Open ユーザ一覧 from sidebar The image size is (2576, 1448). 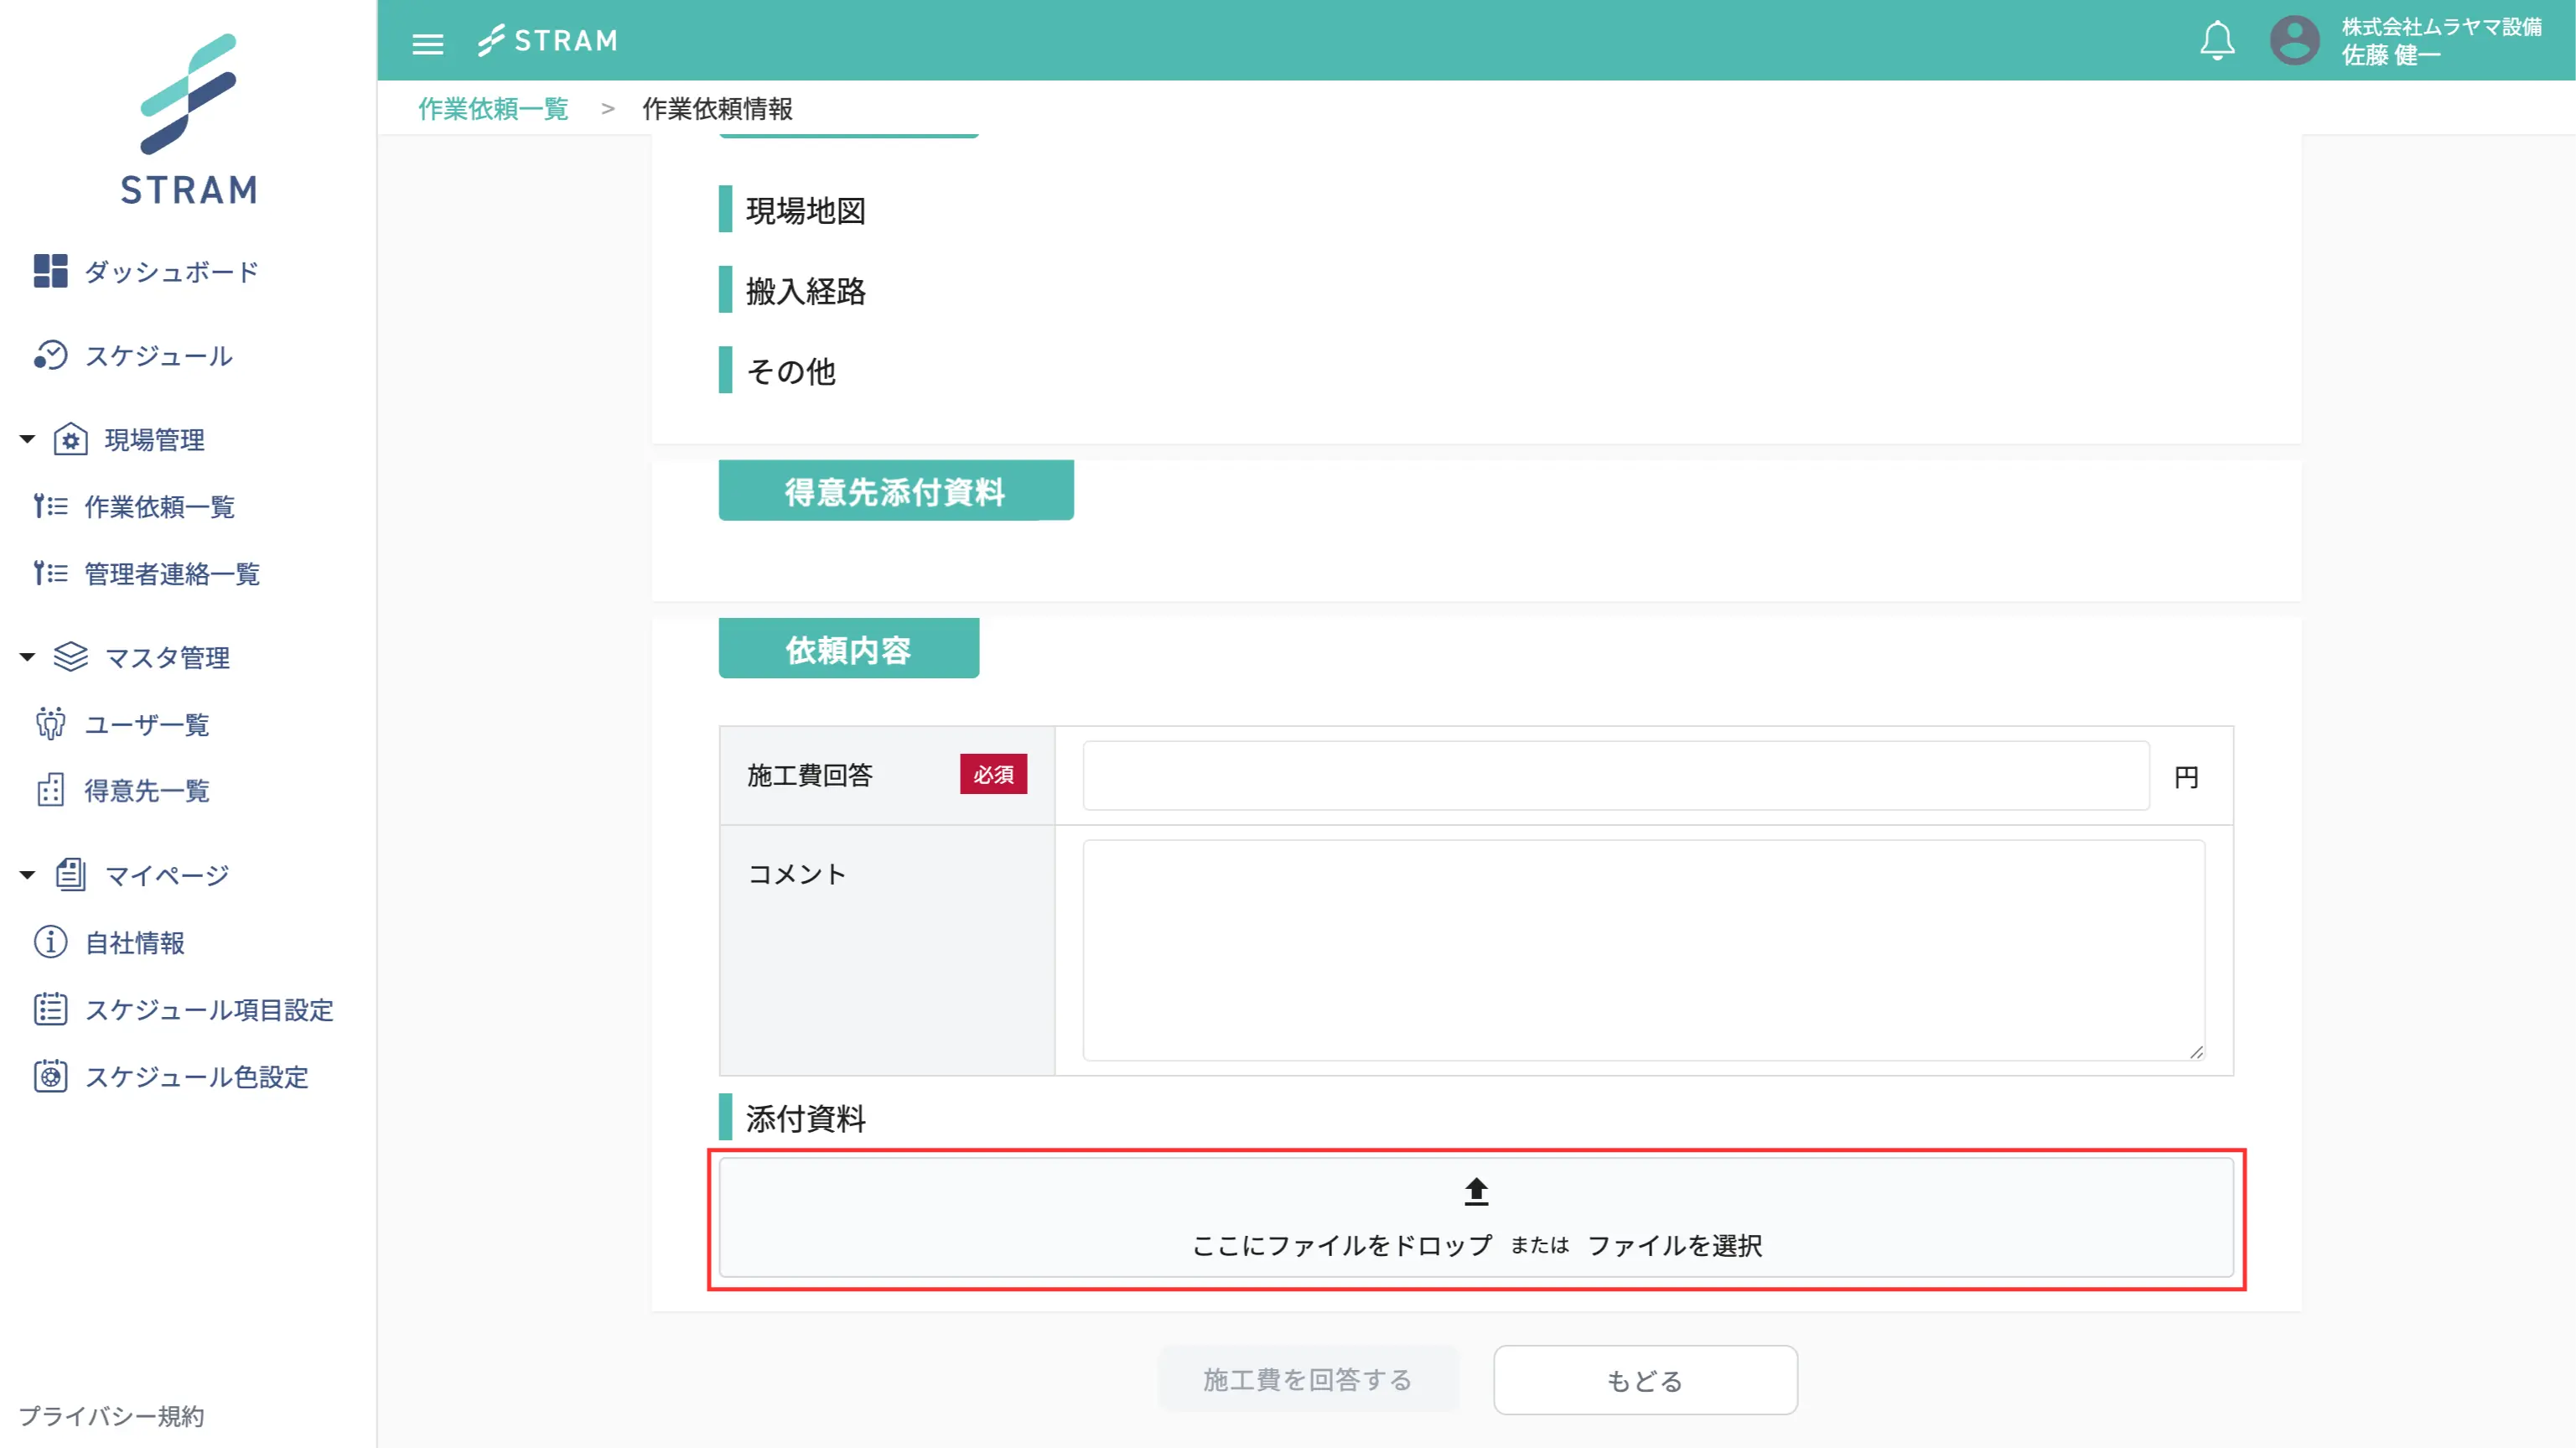click(146, 724)
